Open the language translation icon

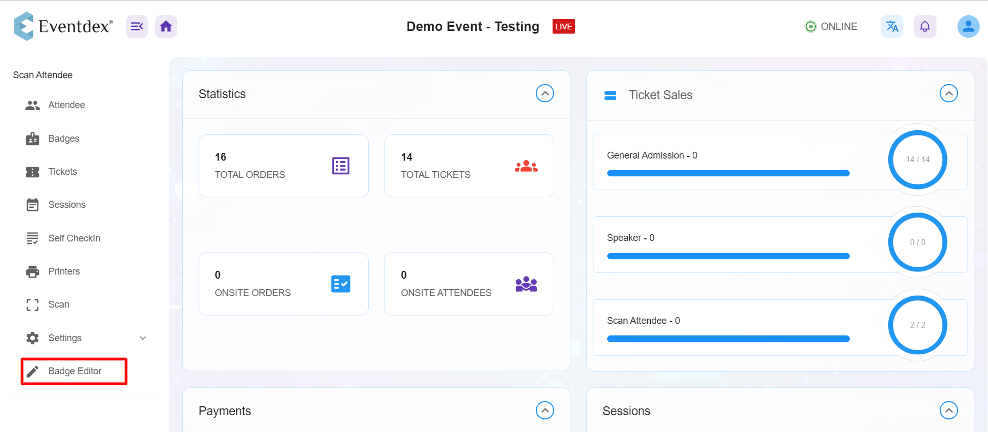click(x=892, y=26)
